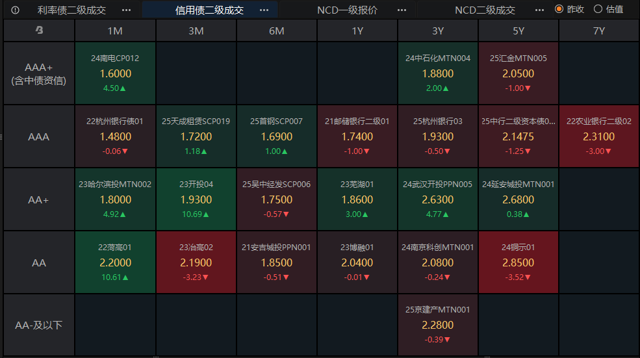Viewport: 640px width, 358px height.
Task: Select the AA rating row label
Action: pyautogui.click(x=39, y=262)
